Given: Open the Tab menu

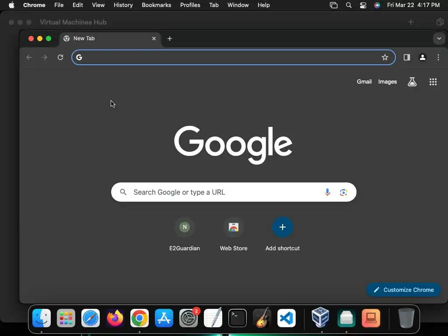Looking at the screenshot, I should (x=213, y=5).
